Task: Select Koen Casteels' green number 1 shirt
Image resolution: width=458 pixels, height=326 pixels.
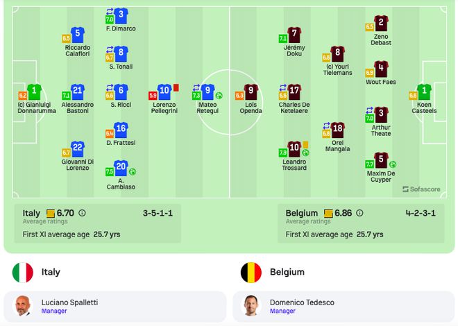Action: tap(424, 92)
